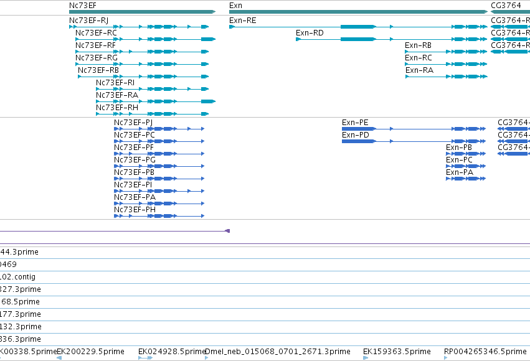This screenshot has width=530, height=361.
Task: Select EST label EK159363.5prime
Action: click(397, 352)
